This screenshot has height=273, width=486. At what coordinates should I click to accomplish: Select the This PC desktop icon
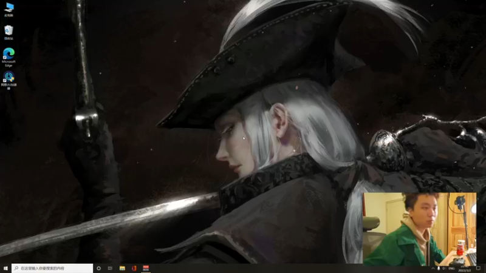9,9
